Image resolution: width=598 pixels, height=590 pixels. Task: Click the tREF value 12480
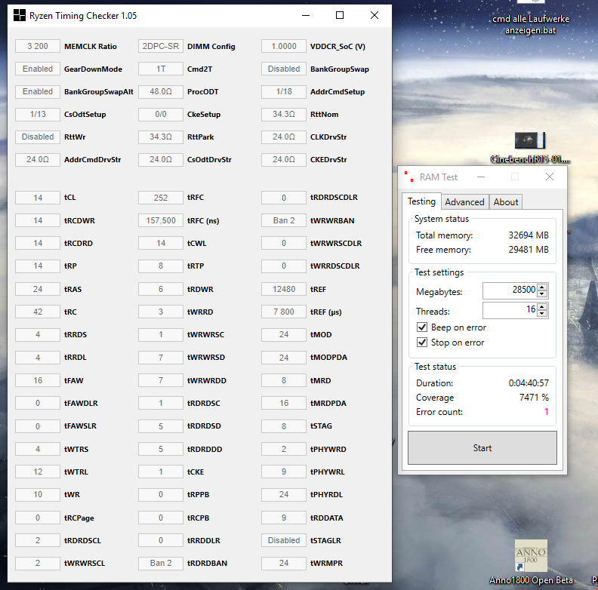(284, 289)
